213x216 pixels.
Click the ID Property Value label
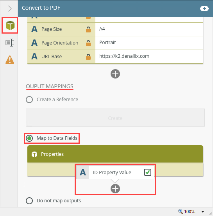pos(112,173)
